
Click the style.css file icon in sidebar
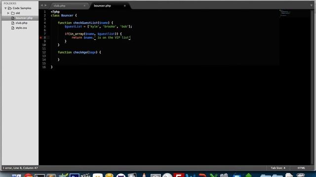coord(13,28)
